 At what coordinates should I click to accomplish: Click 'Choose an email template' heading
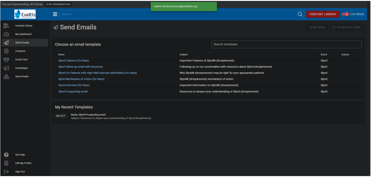click(x=78, y=44)
